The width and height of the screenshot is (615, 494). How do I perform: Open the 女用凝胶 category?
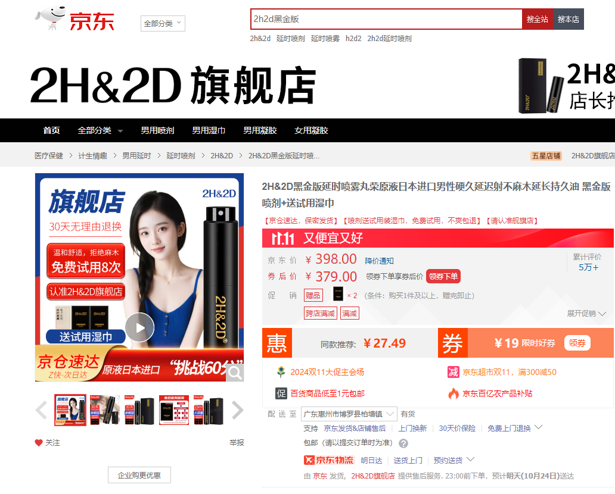[312, 130]
